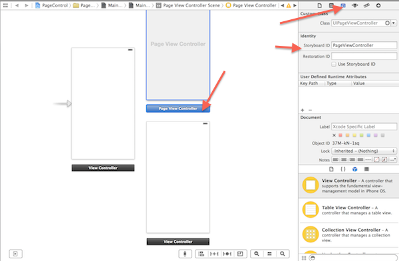Pick the green label color swatch
This screenshot has height=261, width=399.
pyautogui.click(x=361, y=135)
